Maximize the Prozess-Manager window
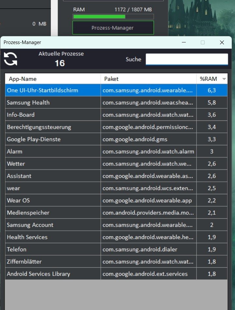 point(203,42)
